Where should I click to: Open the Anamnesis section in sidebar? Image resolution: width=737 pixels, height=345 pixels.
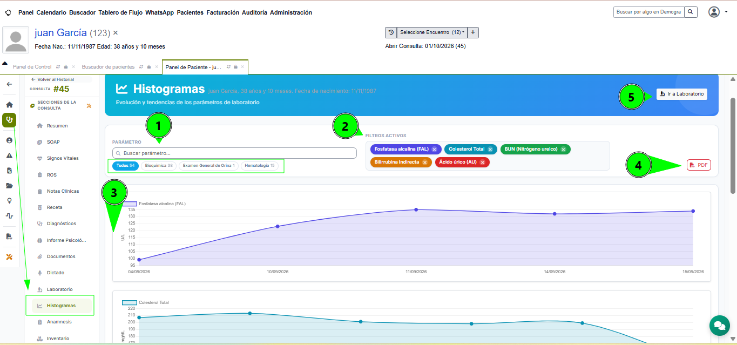point(59,322)
